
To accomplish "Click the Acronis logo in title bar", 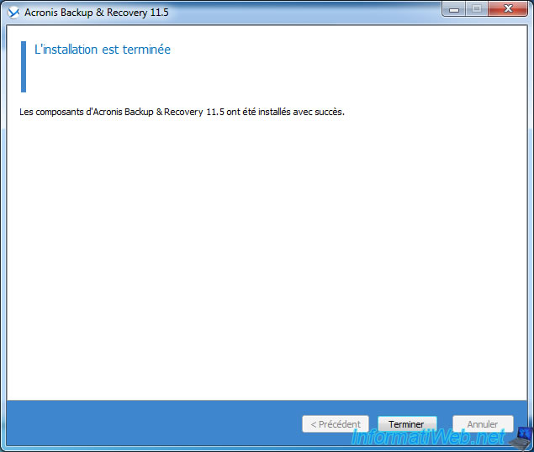I will pyautogui.click(x=13, y=12).
